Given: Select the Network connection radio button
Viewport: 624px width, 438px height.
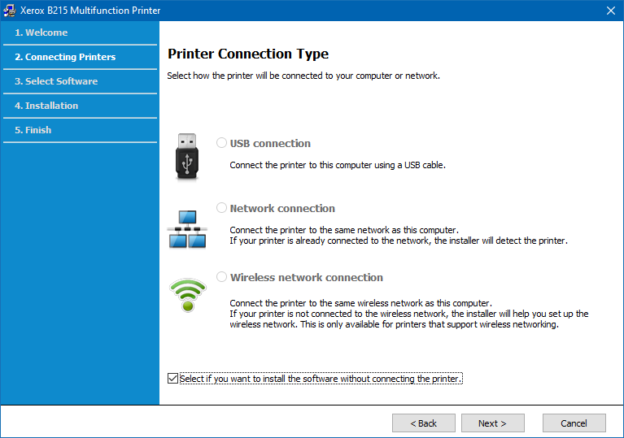Looking at the screenshot, I should point(221,208).
